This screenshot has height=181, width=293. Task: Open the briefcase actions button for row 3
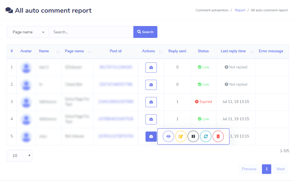(151, 102)
